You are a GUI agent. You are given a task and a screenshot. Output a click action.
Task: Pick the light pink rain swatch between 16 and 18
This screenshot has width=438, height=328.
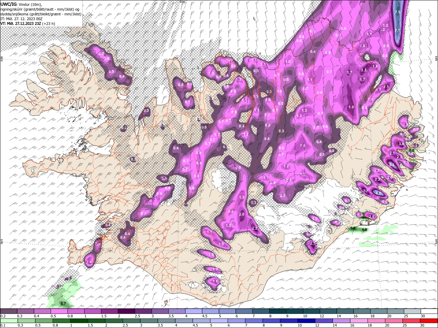pyautogui.click(x=360, y=320)
